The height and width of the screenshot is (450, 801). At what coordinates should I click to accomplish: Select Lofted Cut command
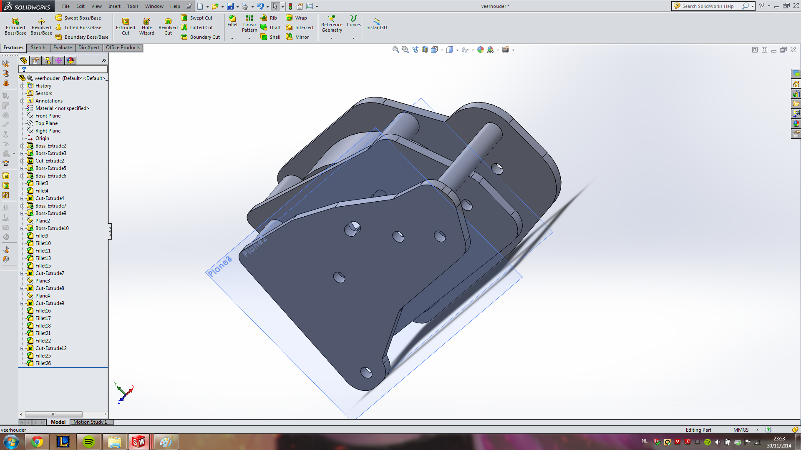click(197, 27)
